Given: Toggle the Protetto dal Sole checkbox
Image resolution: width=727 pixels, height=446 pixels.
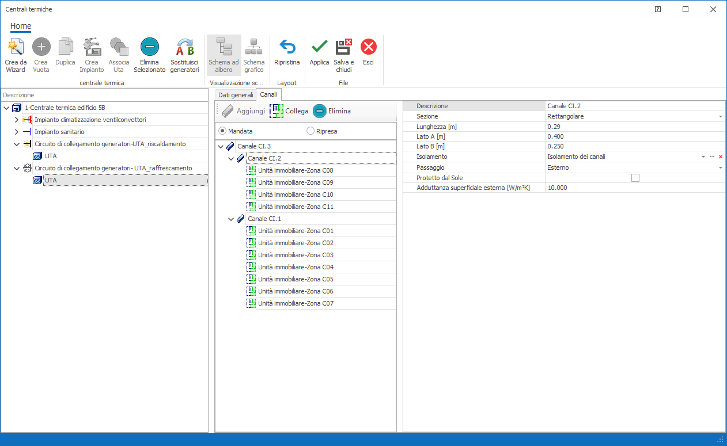Looking at the screenshot, I should click(x=635, y=178).
